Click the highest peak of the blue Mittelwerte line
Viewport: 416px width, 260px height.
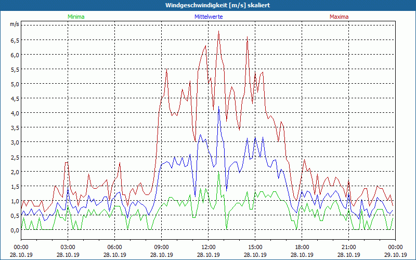point(219,107)
